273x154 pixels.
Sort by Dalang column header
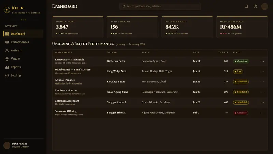coord(112,53)
